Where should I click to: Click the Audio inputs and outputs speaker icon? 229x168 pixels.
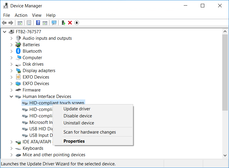pyautogui.click(x=18, y=38)
